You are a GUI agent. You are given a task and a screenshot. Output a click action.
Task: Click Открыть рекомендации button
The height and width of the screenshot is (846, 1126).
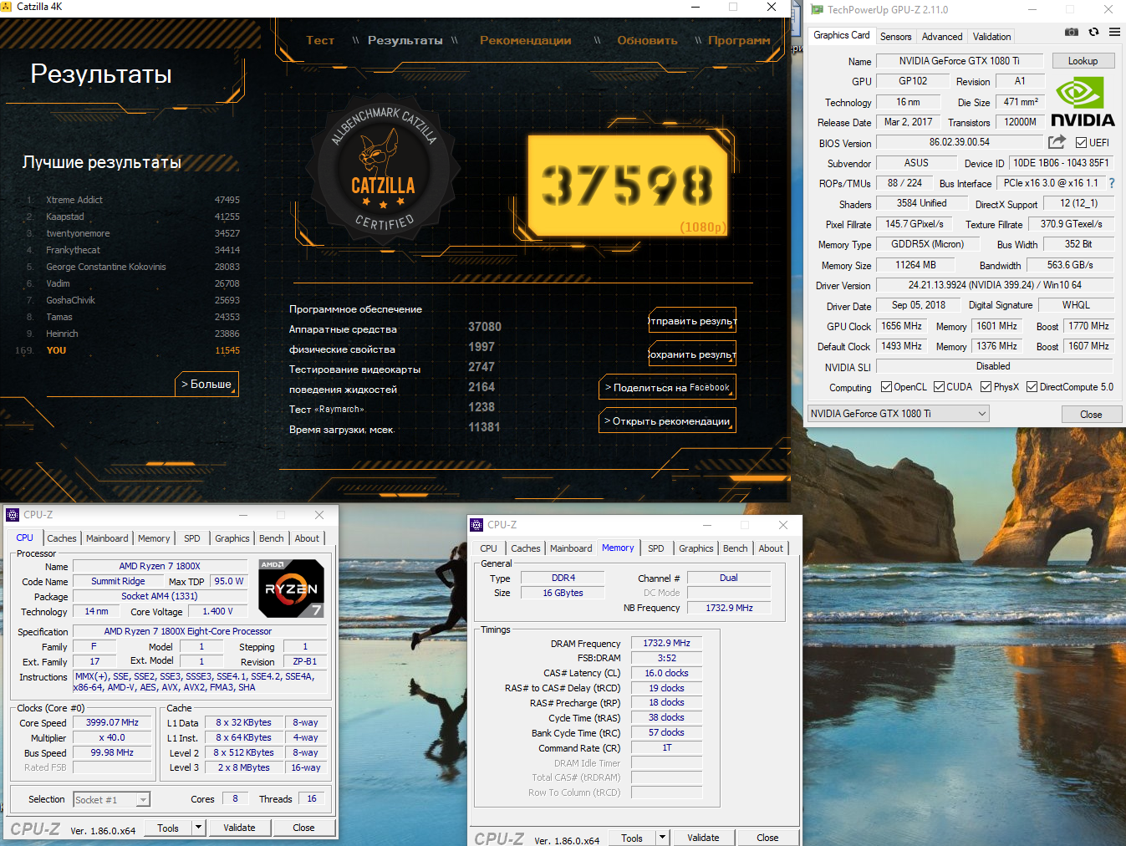point(667,420)
